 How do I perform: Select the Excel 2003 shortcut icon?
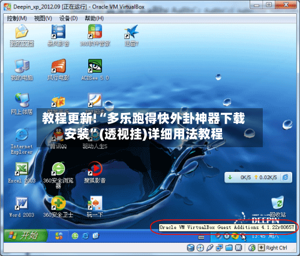pyautogui.click(x=22, y=172)
